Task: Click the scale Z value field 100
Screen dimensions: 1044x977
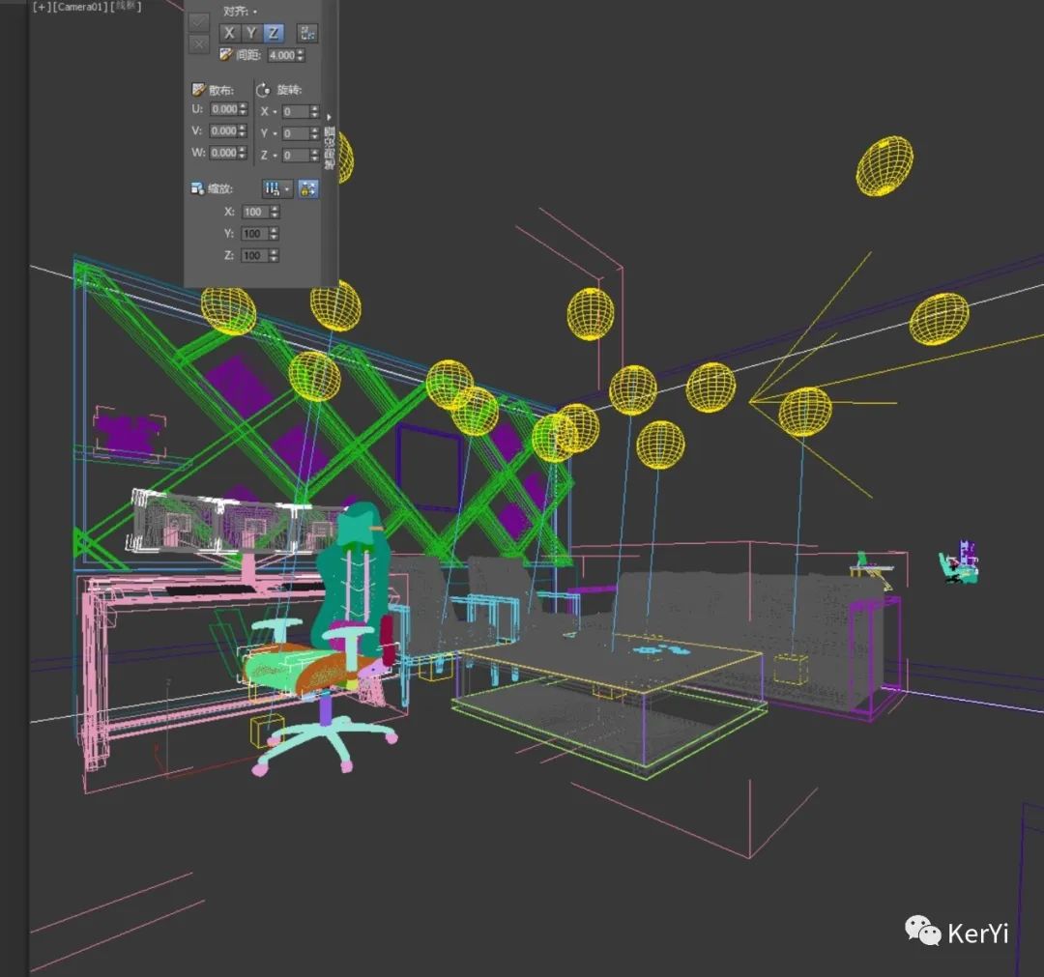Action: [255, 256]
